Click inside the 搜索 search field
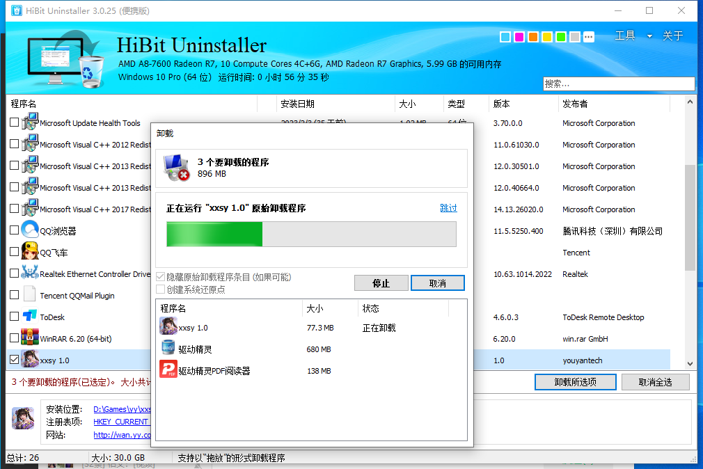 618,84
